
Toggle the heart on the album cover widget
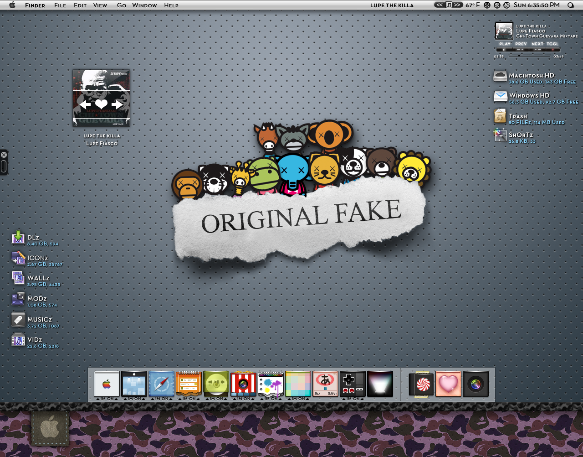[x=101, y=104]
